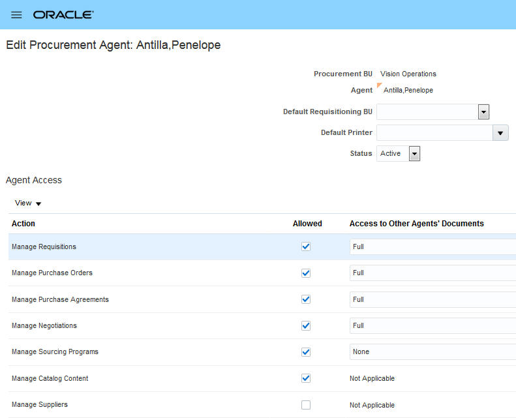Viewport: 516px width, 418px height.
Task: Click the Vision Operations value
Action: tap(408, 74)
